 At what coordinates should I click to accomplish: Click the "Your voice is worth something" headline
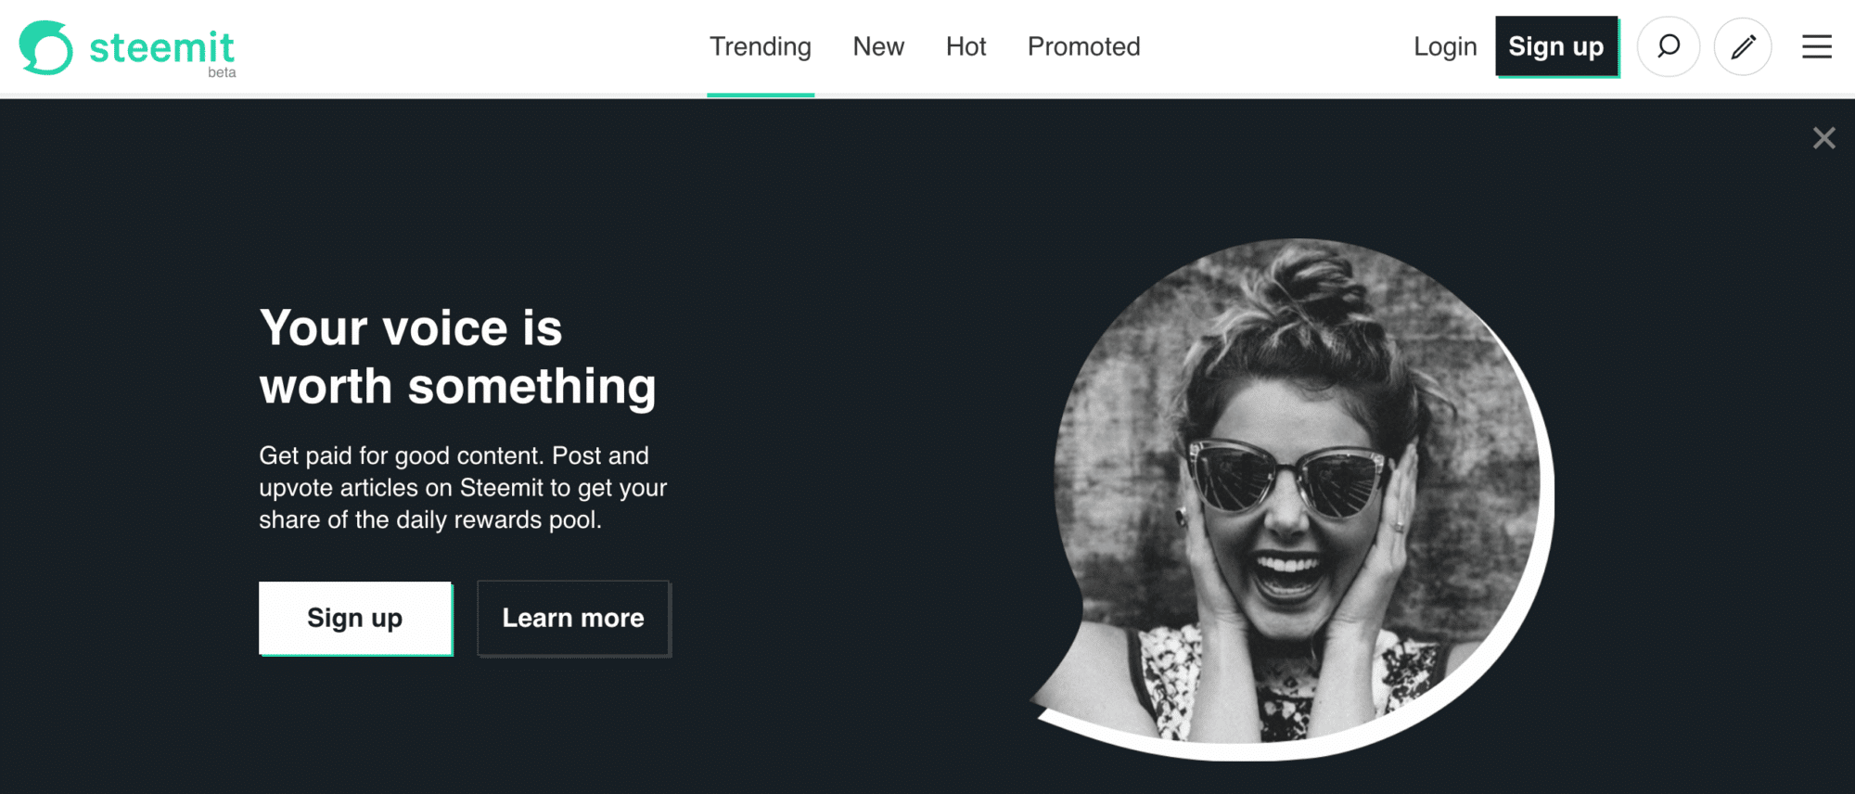(457, 356)
